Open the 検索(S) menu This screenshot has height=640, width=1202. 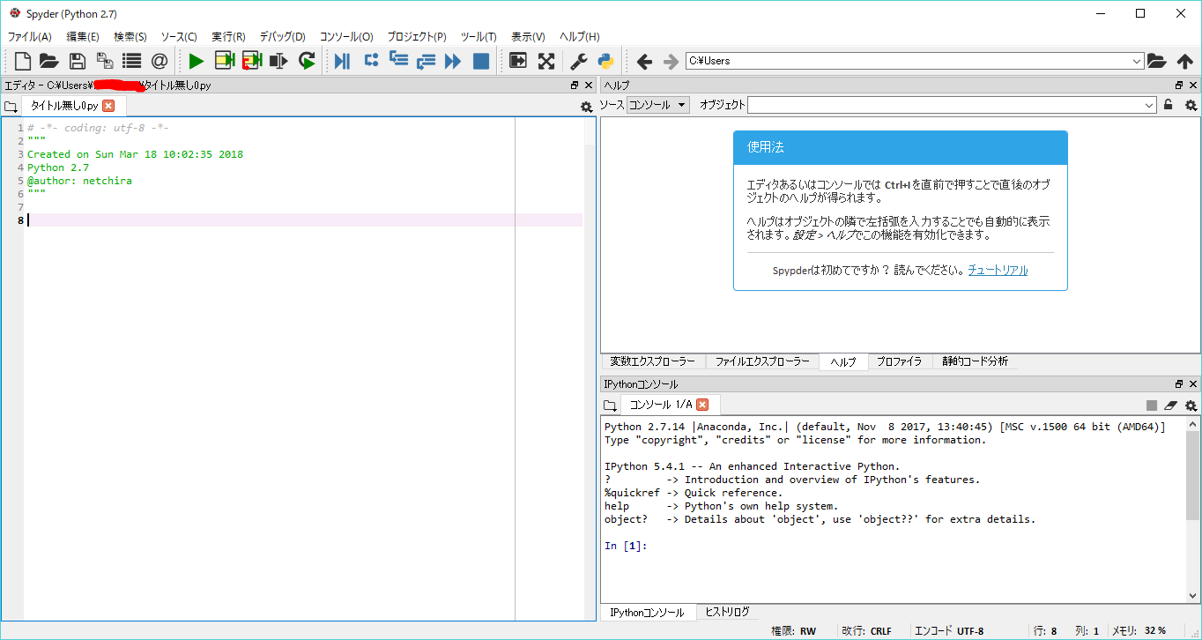pos(130,37)
